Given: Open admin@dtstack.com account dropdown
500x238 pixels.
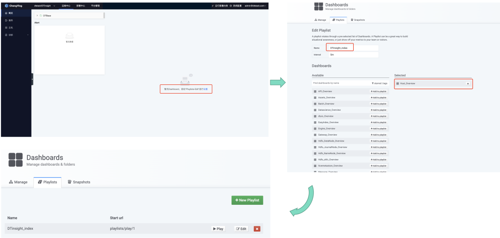Looking at the screenshot, I should coord(255,6).
